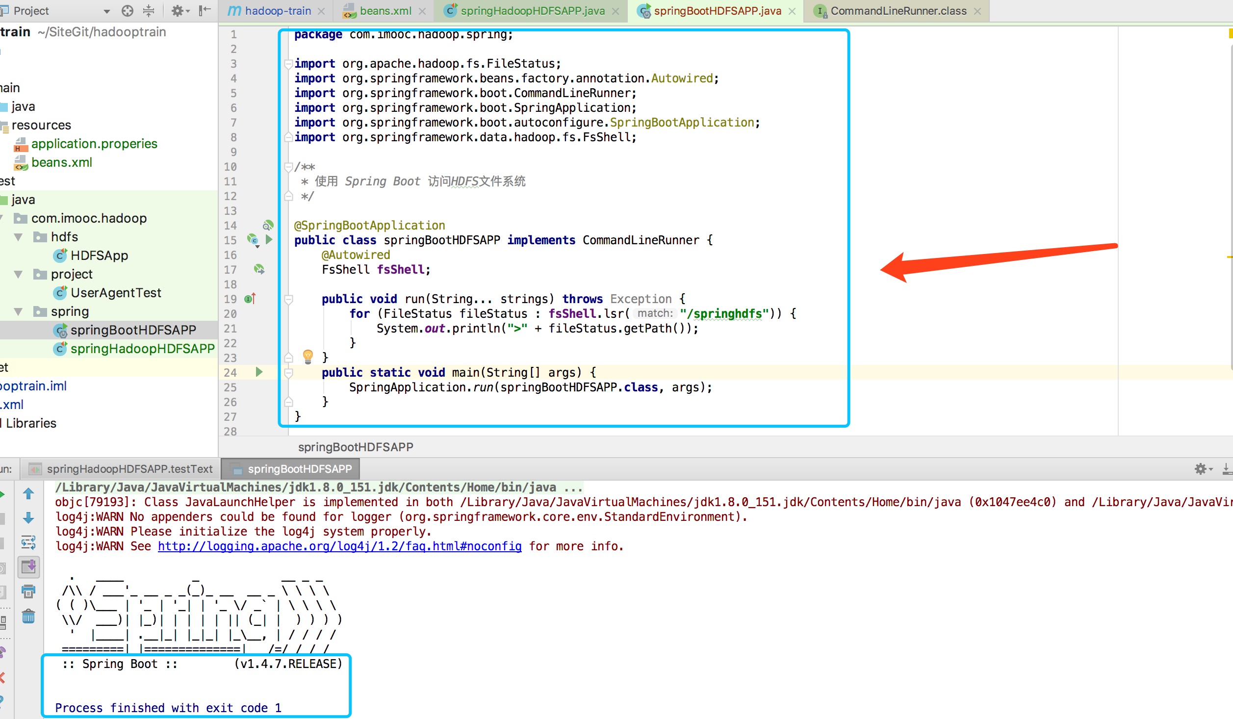Viewport: 1233px width, 719px height.
Task: Click the locate/scroll from source icon
Action: (x=127, y=11)
